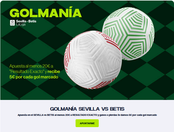Click the promo description below the heading
The image size is (174, 132).
click(87, 115)
